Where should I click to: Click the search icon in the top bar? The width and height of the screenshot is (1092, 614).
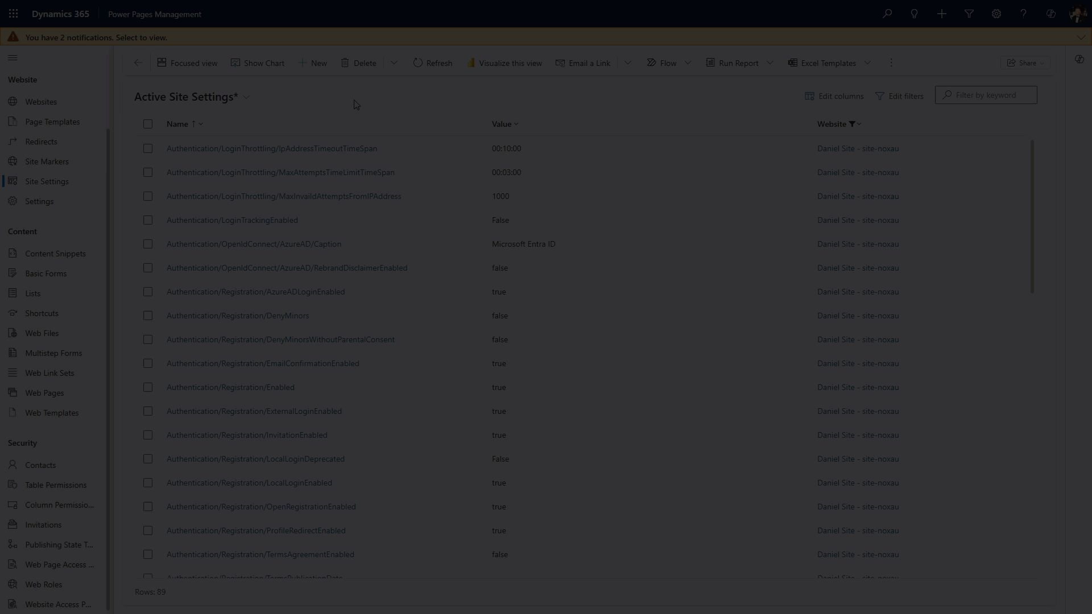coord(887,14)
